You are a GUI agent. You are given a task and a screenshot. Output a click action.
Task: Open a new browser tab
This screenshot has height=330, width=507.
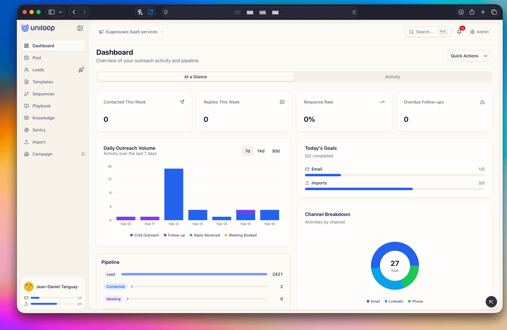click(x=483, y=12)
